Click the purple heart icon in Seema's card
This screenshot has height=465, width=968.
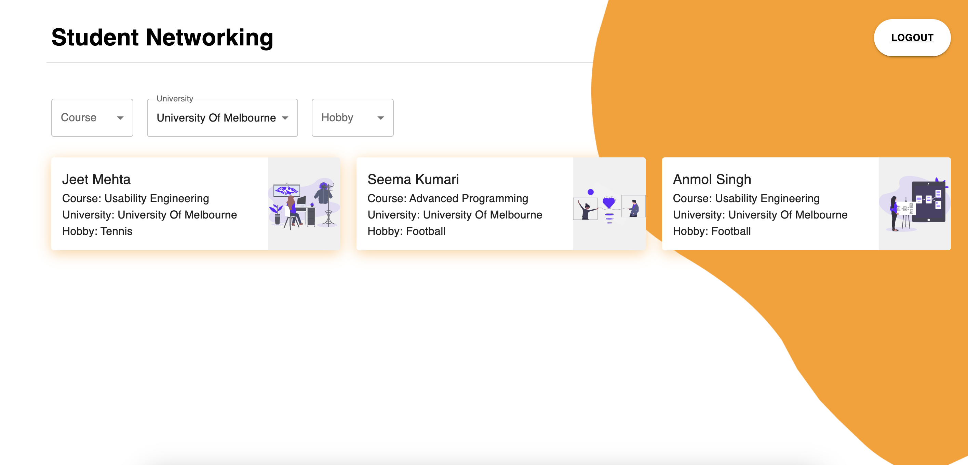(x=609, y=203)
